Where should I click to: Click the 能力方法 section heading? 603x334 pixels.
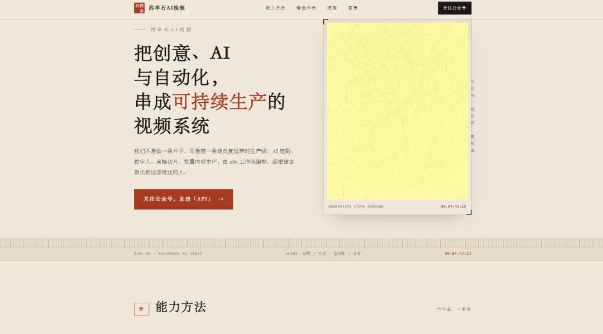point(181,307)
